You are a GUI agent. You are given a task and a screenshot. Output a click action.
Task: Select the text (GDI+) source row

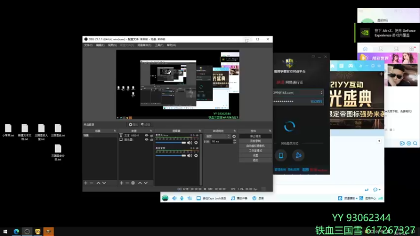[x=136, y=135]
